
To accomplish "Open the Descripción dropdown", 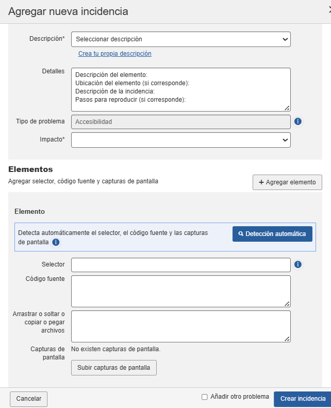I will click(x=180, y=39).
